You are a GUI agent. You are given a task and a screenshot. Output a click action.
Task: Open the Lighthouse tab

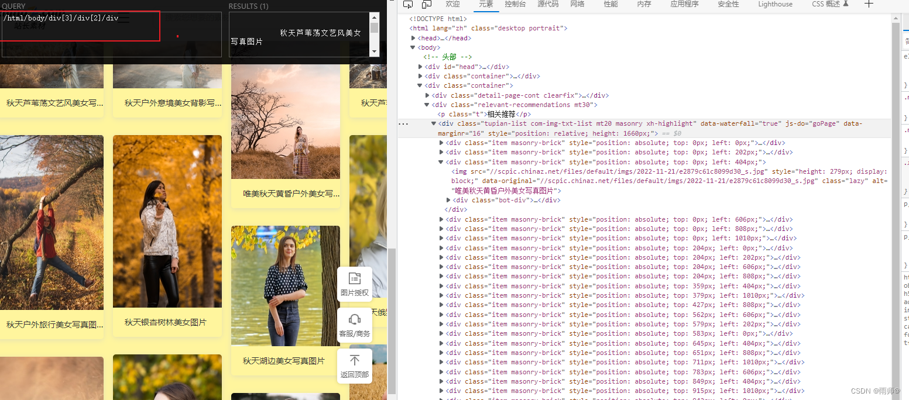click(775, 5)
